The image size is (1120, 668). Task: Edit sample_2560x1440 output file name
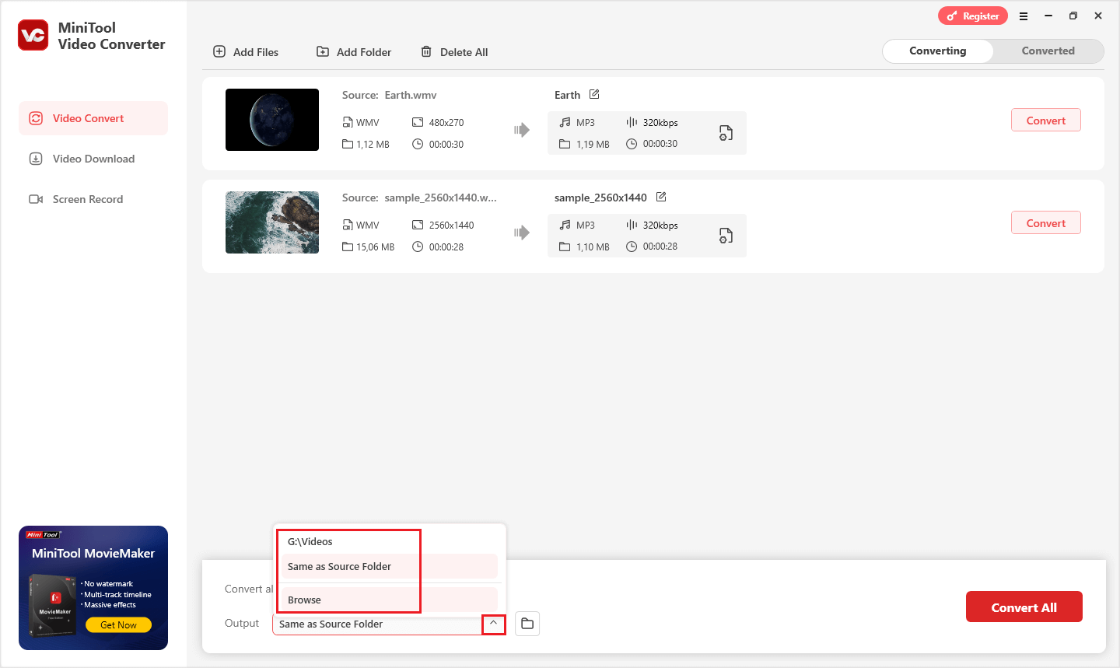pyautogui.click(x=661, y=197)
